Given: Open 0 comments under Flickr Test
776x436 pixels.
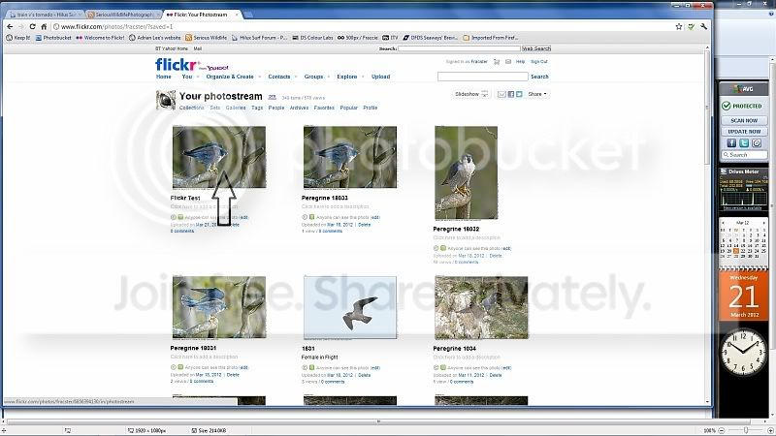Looking at the screenshot, I should pos(182,231).
